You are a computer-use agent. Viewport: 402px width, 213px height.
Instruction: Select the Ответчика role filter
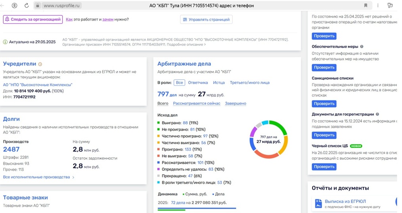point(198,83)
